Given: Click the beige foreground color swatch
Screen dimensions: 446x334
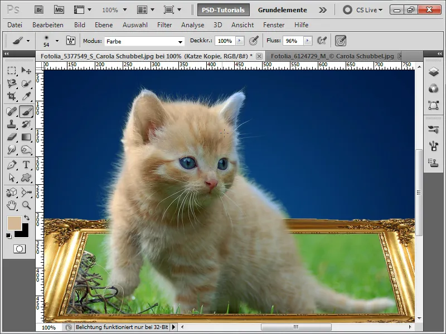Looking at the screenshot, I should point(13,223).
